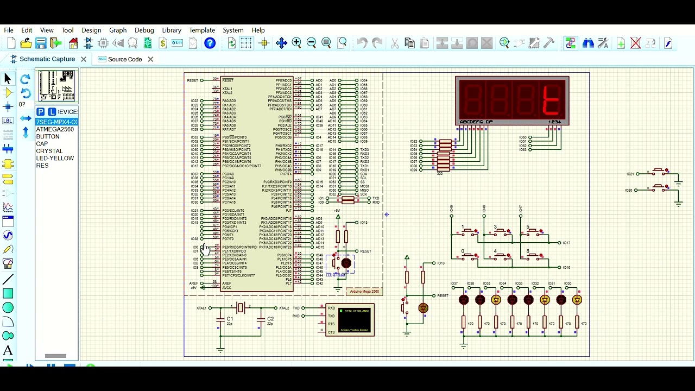Image resolution: width=695 pixels, height=391 pixels.
Task: Choose the Wire Label LBL tool
Action: point(8,121)
